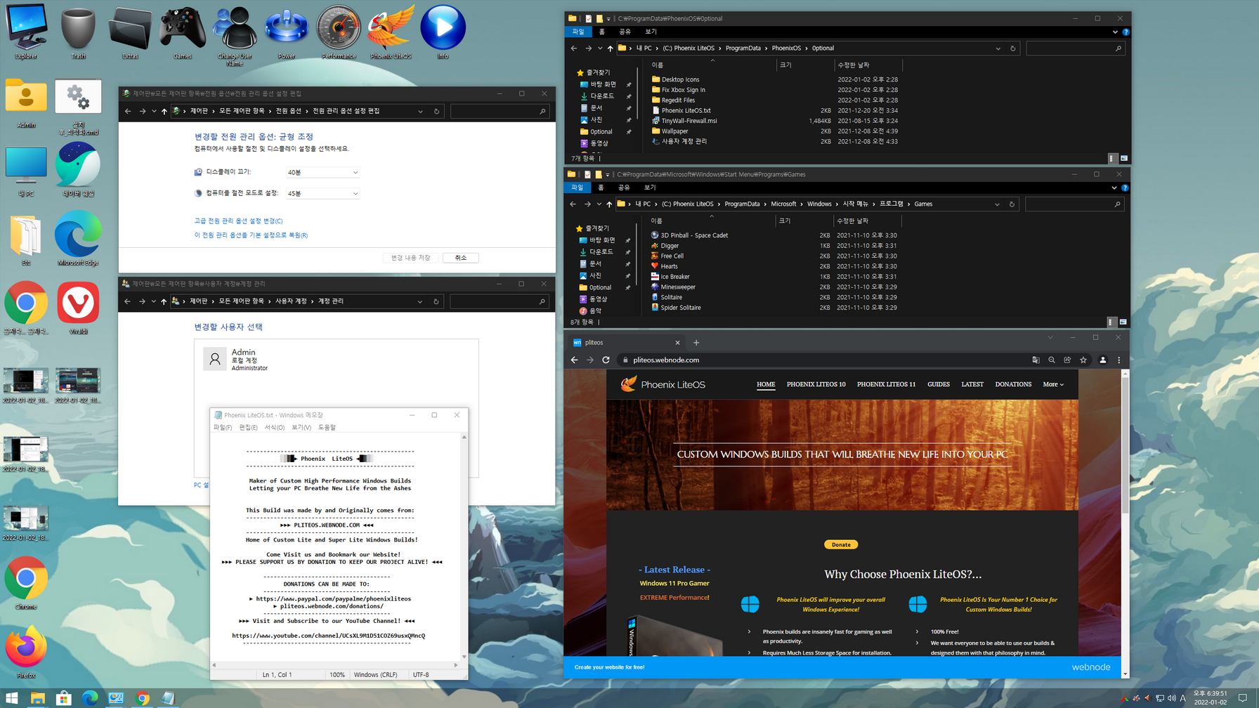
Task: Select TinyWall-Firewall.msi file
Action: (x=689, y=121)
